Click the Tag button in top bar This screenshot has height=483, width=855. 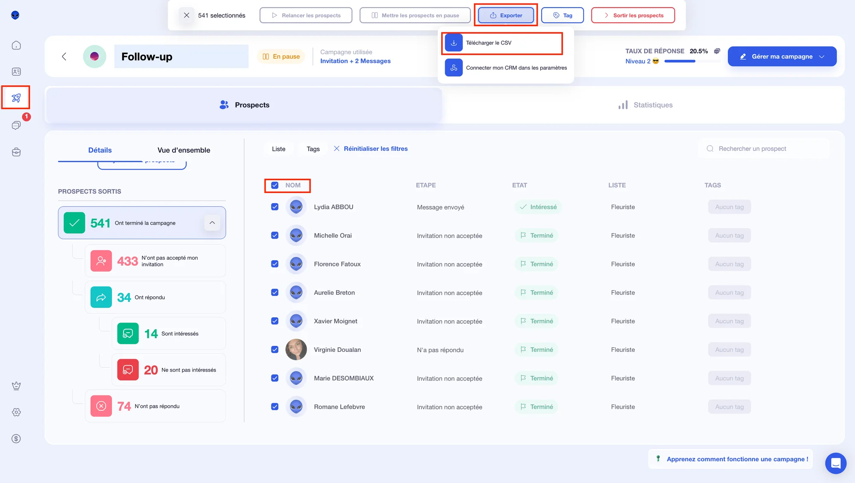tap(563, 15)
